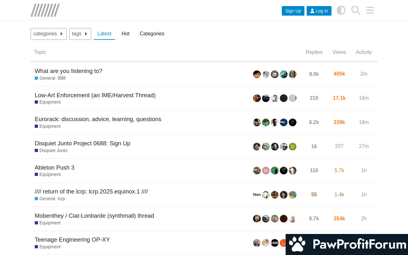Click 5.7k views in Ableton row
This screenshot has height=255, width=408.
[x=339, y=171]
